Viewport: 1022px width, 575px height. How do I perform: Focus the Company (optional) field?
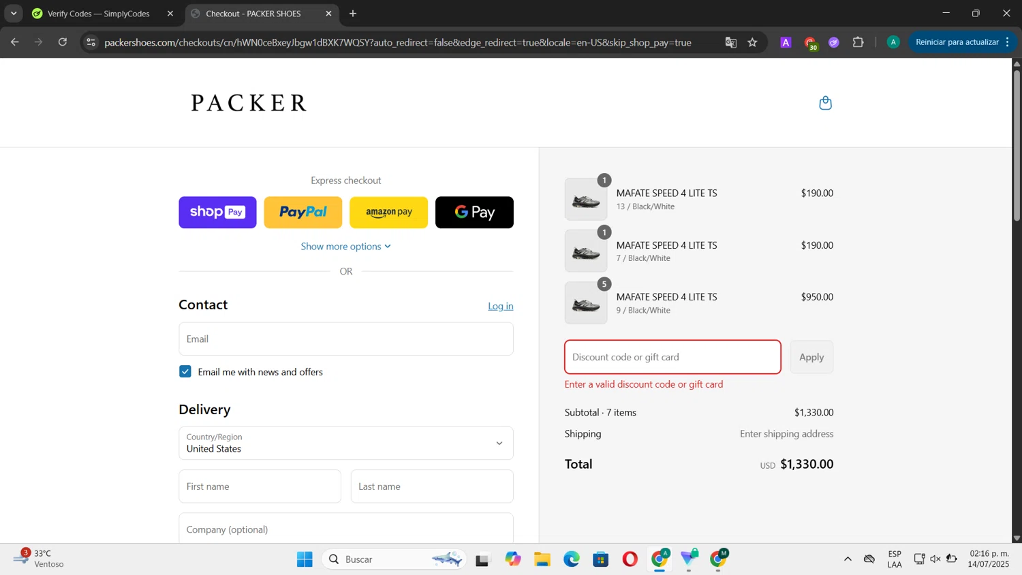346,529
